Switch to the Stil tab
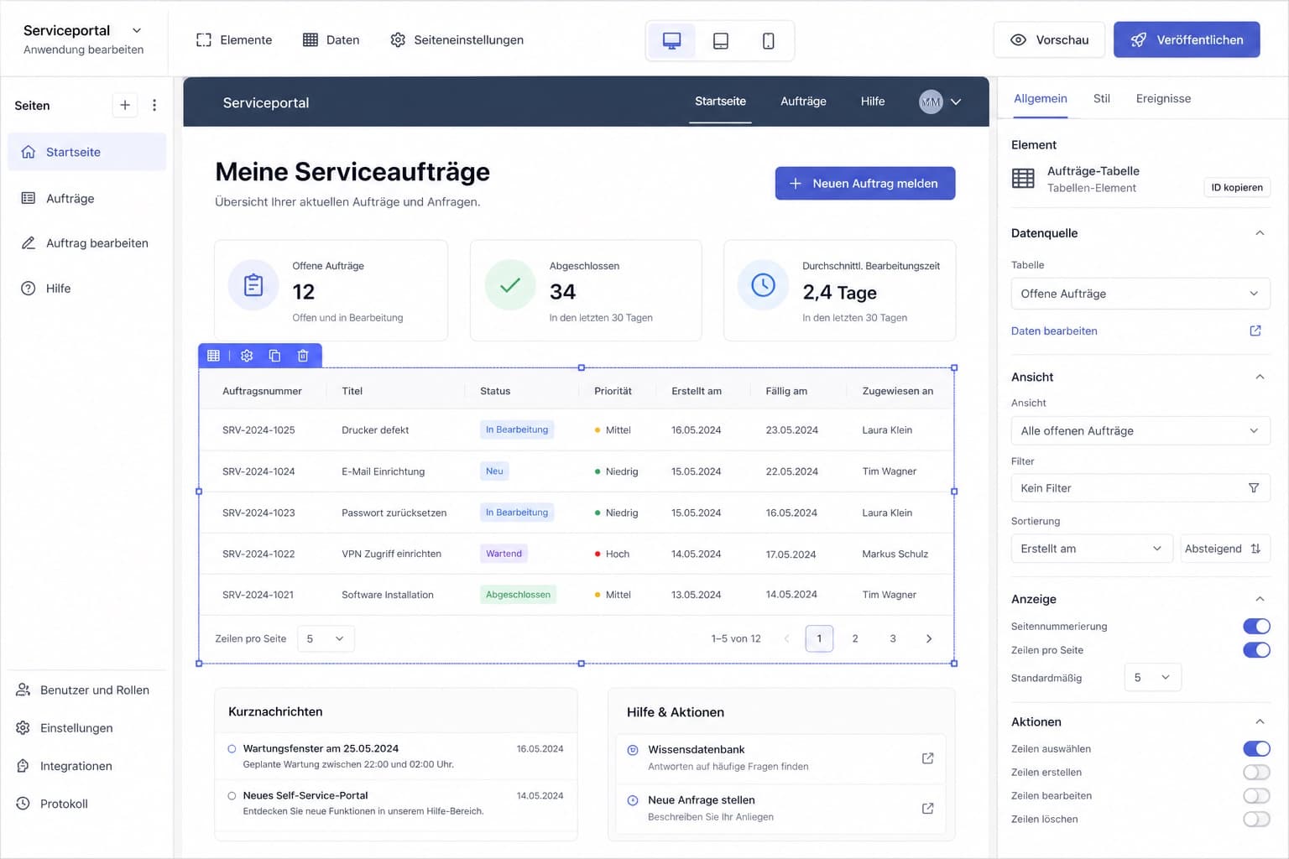The height and width of the screenshot is (859, 1289). 1101,99
